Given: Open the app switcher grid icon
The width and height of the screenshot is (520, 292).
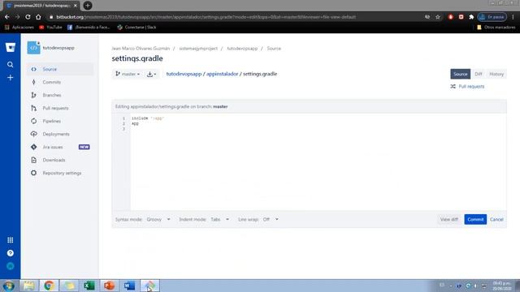Looking at the screenshot, I should coord(11,240).
